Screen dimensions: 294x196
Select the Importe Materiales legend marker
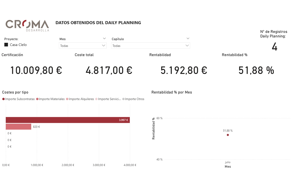coord(37,99)
